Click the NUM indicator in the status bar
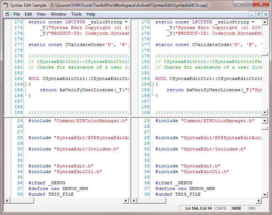The image size is (272, 215). pos(239,208)
